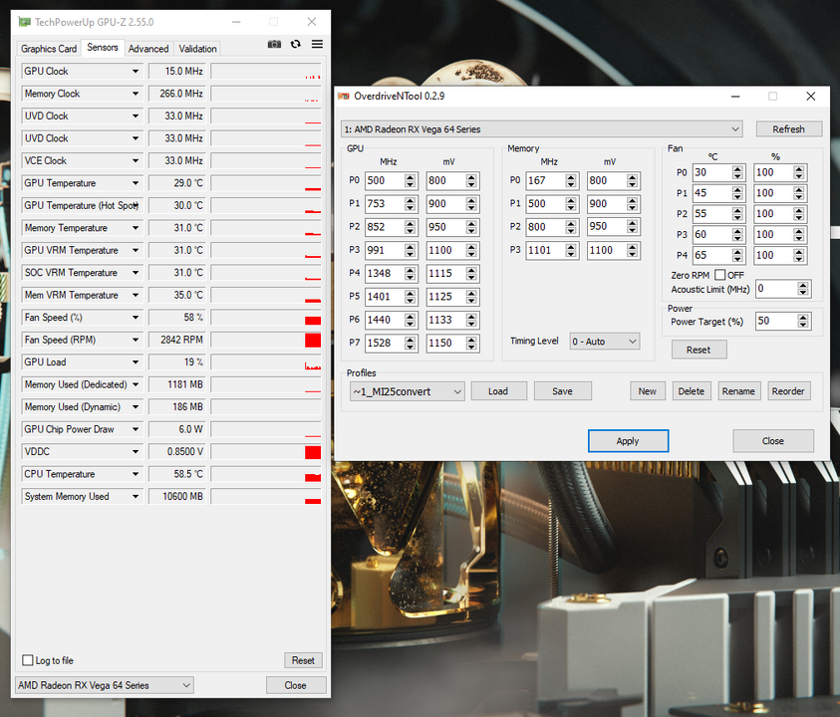The width and height of the screenshot is (840, 717).
Task: Decrease Power Target with down arrow
Action: [803, 326]
